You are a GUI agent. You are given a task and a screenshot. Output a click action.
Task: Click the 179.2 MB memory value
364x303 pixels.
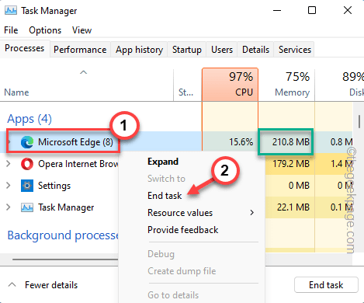click(x=291, y=164)
